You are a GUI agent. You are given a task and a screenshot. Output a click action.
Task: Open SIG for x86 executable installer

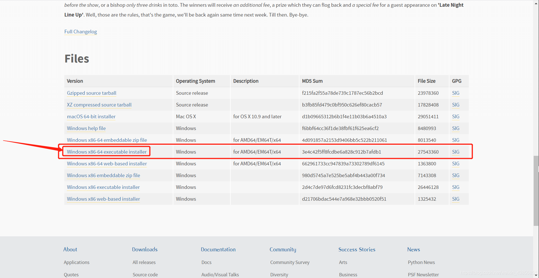pyautogui.click(x=456, y=187)
